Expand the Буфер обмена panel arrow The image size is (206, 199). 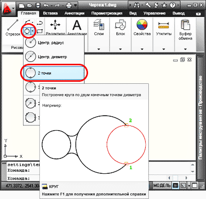pos(185,49)
